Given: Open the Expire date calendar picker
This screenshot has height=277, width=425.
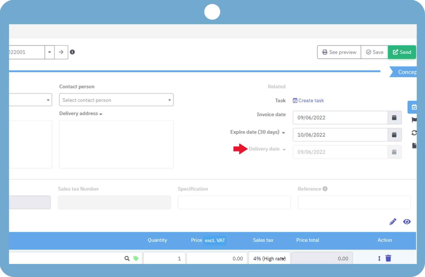Looking at the screenshot, I should click(x=394, y=135).
